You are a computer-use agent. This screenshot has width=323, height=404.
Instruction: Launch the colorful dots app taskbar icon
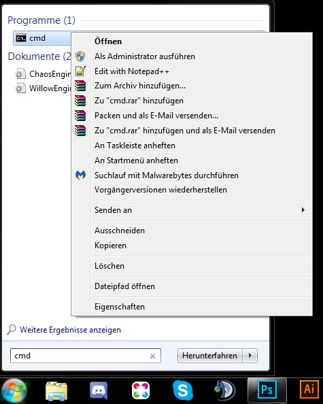tap(141, 390)
